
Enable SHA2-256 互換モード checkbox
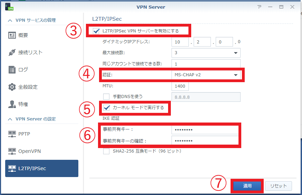click(x=106, y=151)
